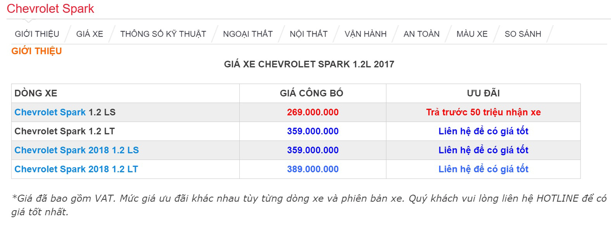This screenshot has height=228, width=611.
Task: Click Chevrolet Spark 1.2 LT model name
Action: (x=65, y=131)
